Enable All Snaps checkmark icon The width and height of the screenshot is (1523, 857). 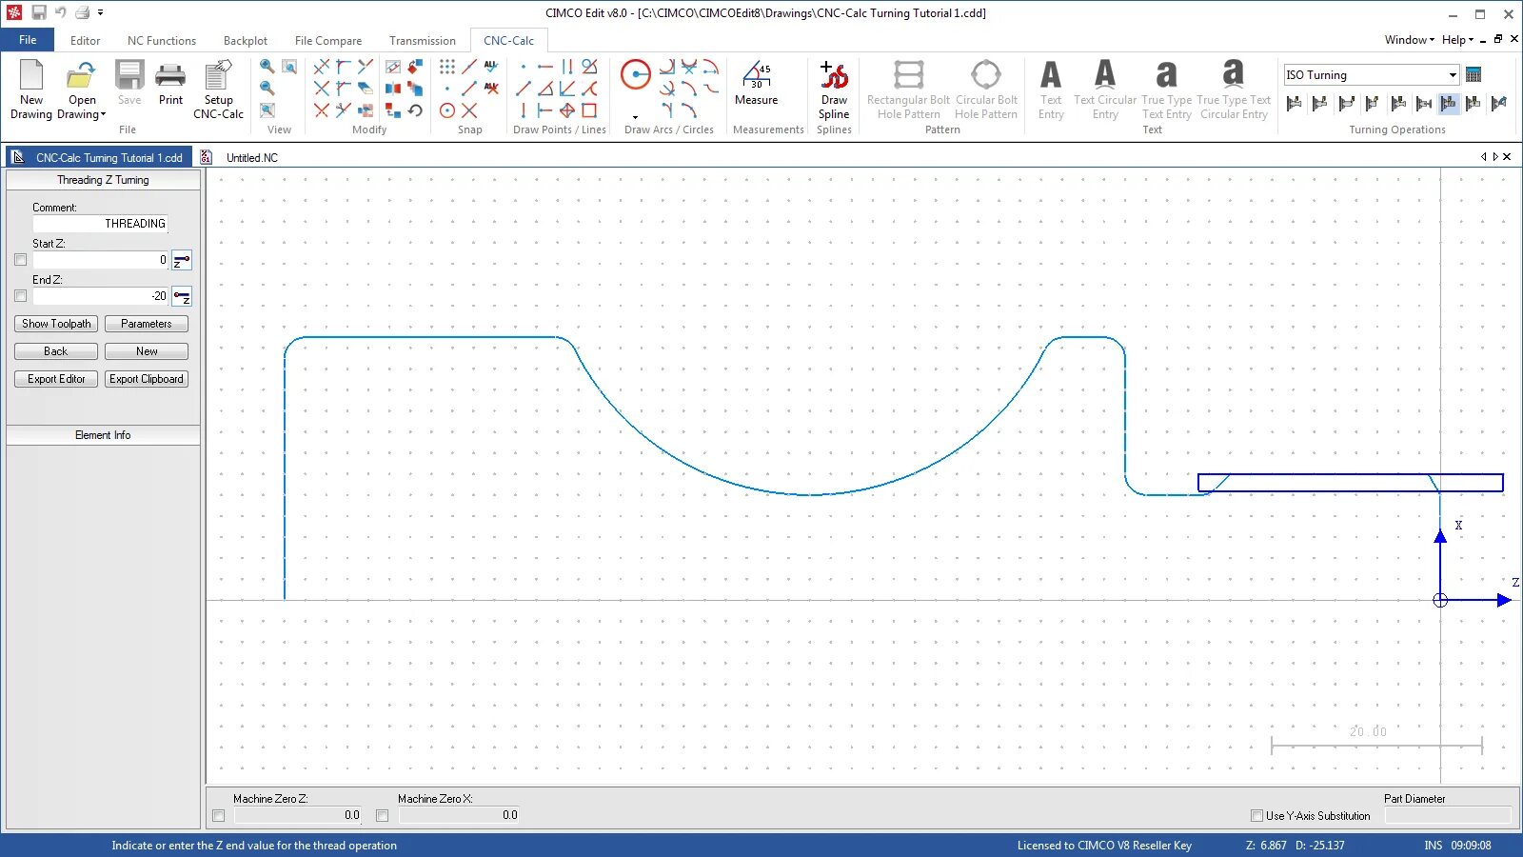pyautogui.click(x=491, y=67)
